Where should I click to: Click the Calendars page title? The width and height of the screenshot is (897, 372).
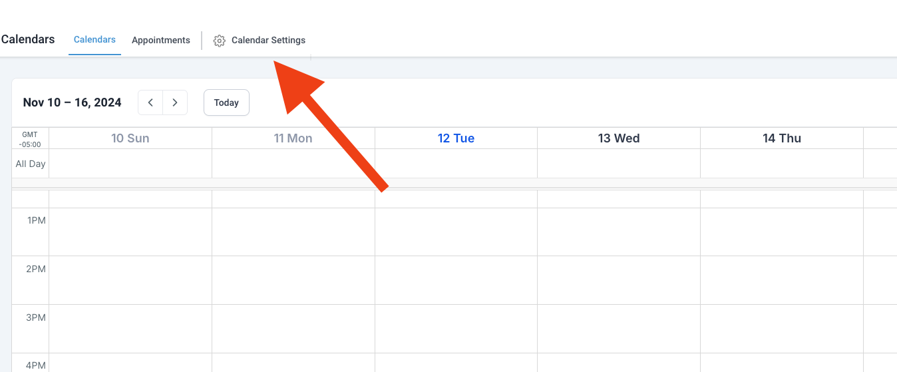coord(28,39)
